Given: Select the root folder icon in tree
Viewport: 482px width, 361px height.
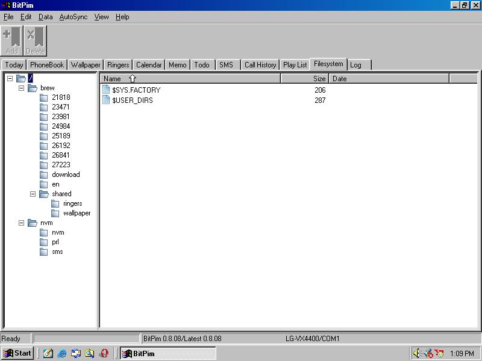Looking at the screenshot, I should pyautogui.click(x=21, y=79).
